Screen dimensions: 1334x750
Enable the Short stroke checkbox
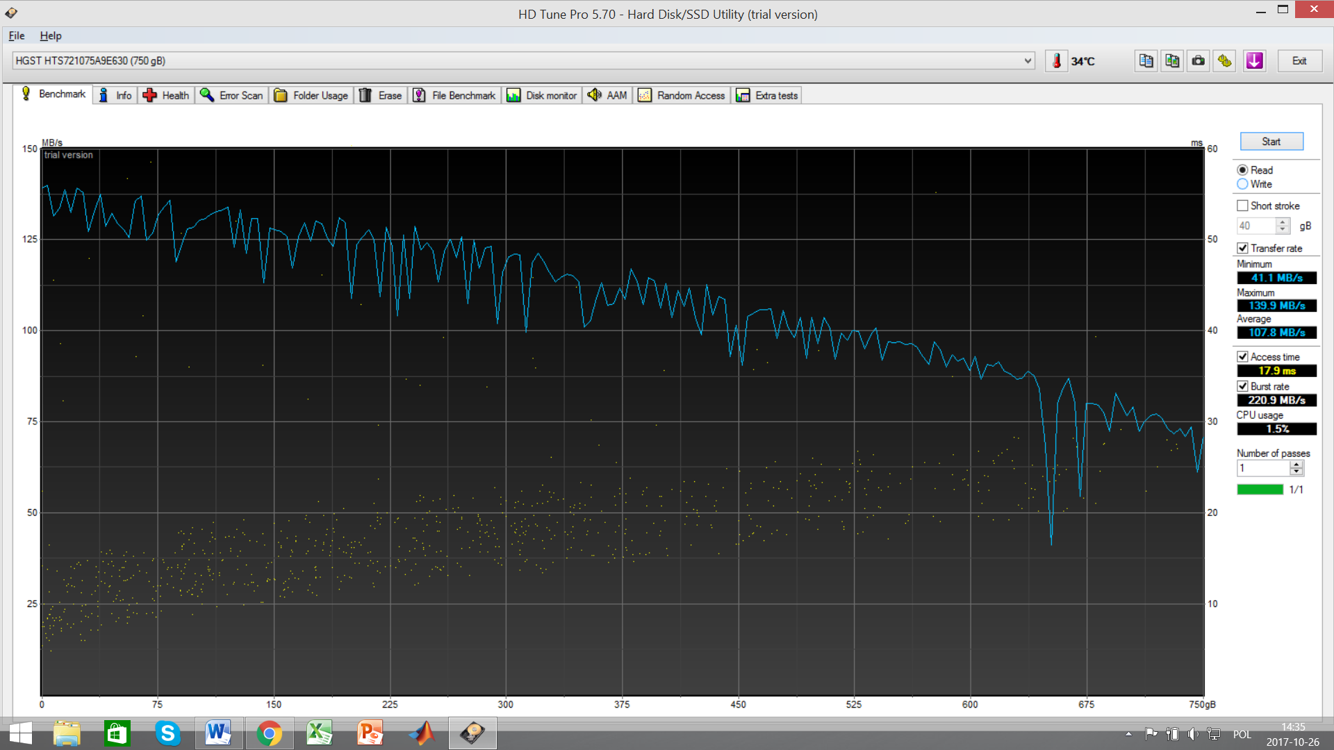coord(1242,206)
